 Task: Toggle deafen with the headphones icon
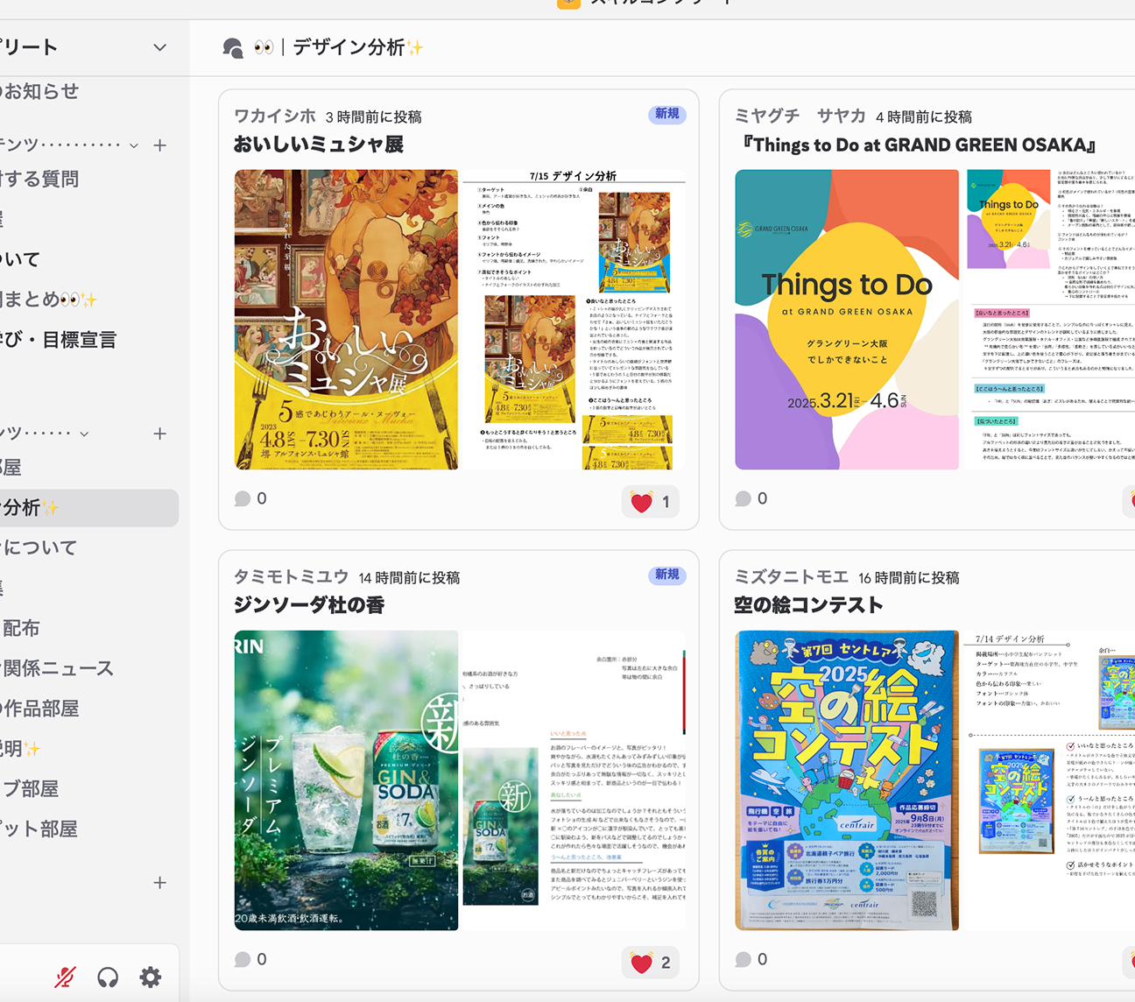108,977
